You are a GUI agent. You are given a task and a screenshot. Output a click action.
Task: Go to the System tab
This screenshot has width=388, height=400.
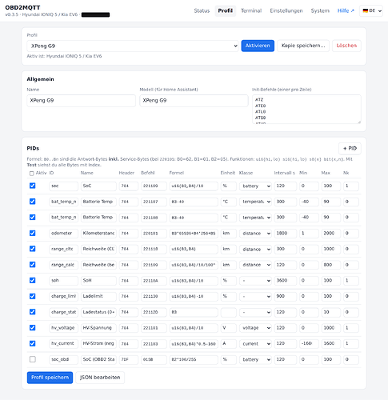[x=320, y=10]
